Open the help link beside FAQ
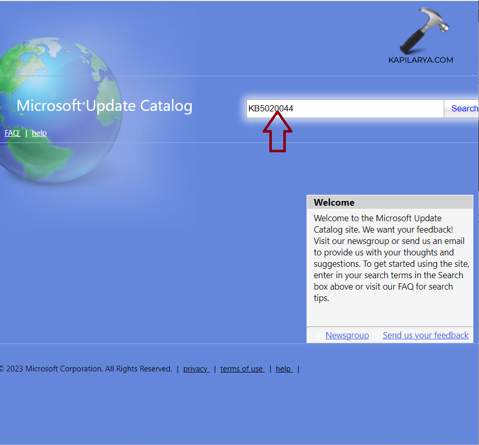This screenshot has width=479, height=445. pos(39,133)
